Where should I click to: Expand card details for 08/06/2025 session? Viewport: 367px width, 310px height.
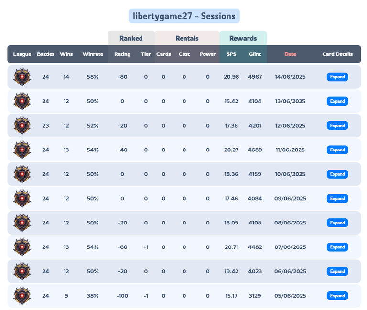click(337, 223)
